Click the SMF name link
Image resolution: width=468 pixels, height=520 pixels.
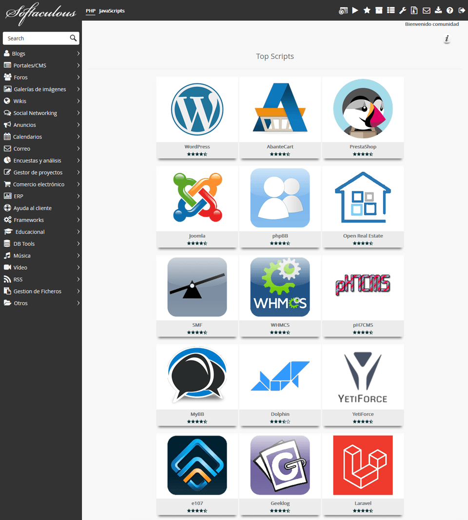pos(197,325)
